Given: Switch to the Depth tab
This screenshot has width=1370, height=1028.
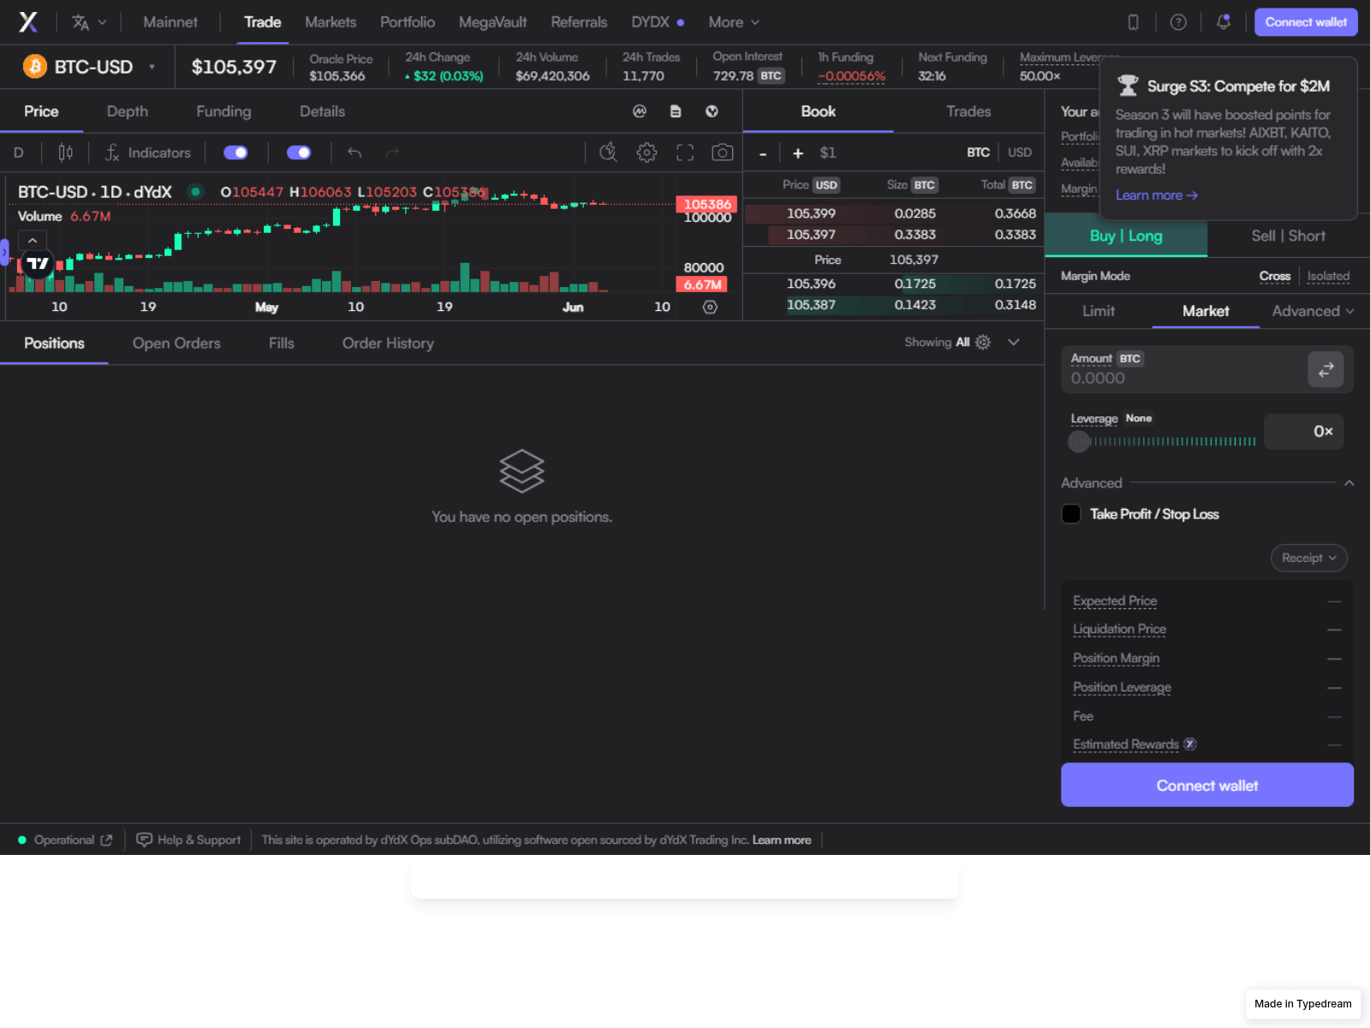Looking at the screenshot, I should coord(128,111).
